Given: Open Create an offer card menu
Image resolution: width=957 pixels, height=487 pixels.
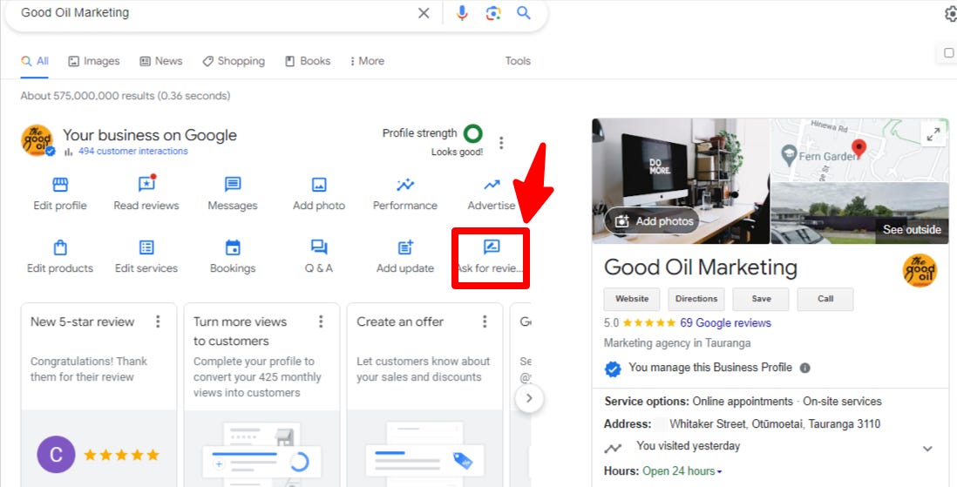Looking at the screenshot, I should pyautogui.click(x=485, y=321).
